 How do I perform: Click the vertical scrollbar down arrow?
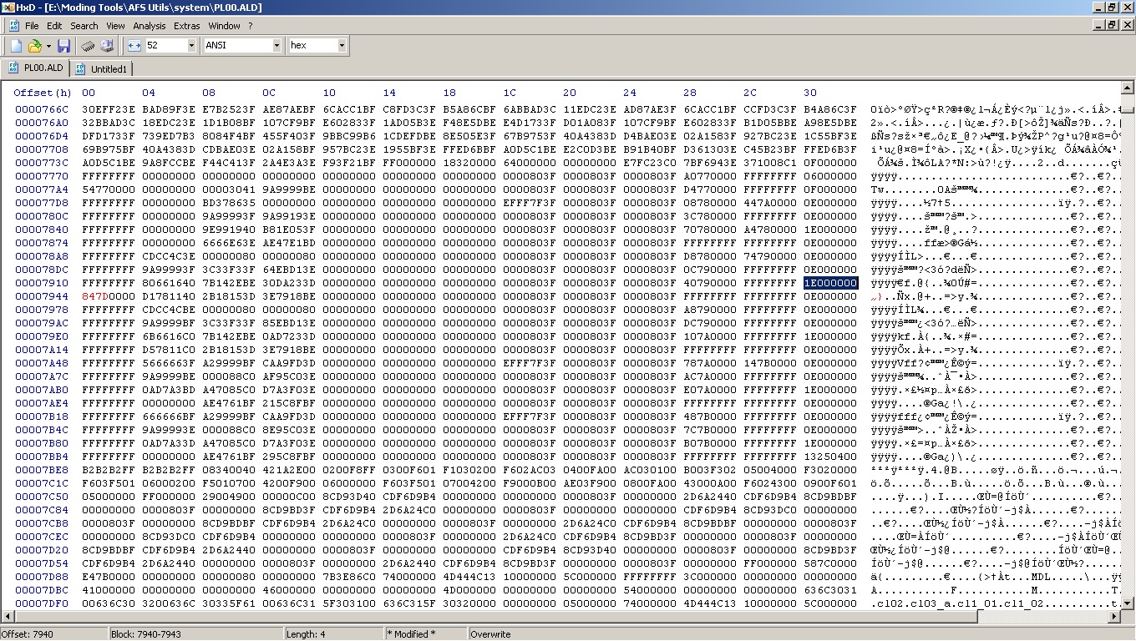(x=1128, y=604)
